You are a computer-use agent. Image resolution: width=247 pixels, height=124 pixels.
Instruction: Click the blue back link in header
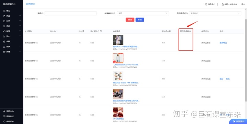pos(31,4)
